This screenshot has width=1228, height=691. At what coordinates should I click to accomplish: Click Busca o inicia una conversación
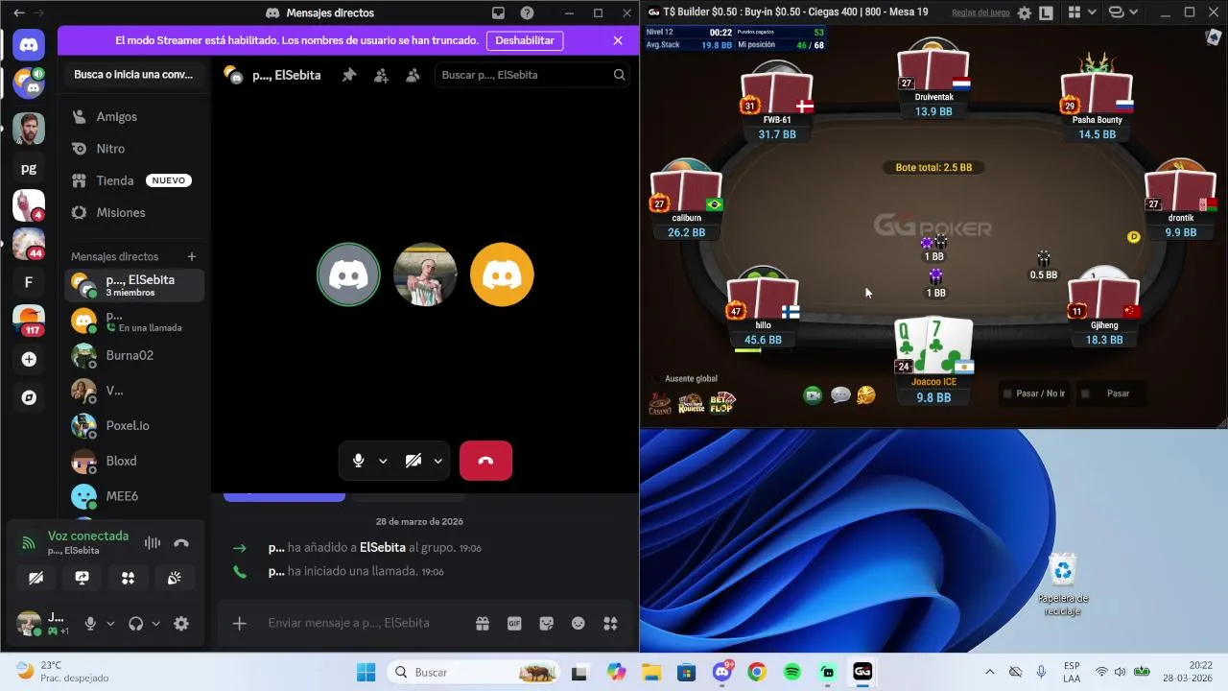133,74
